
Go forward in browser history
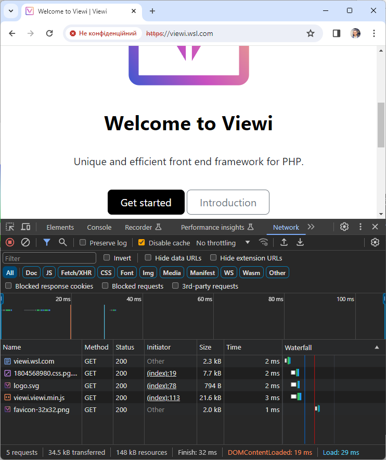pyautogui.click(x=31, y=33)
